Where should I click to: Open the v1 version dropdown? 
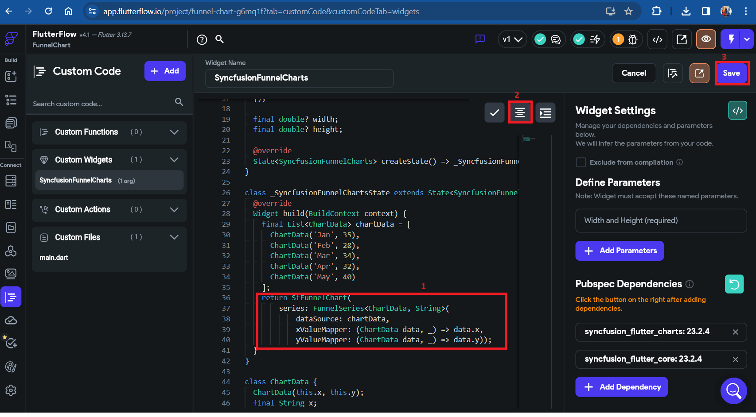click(x=512, y=39)
